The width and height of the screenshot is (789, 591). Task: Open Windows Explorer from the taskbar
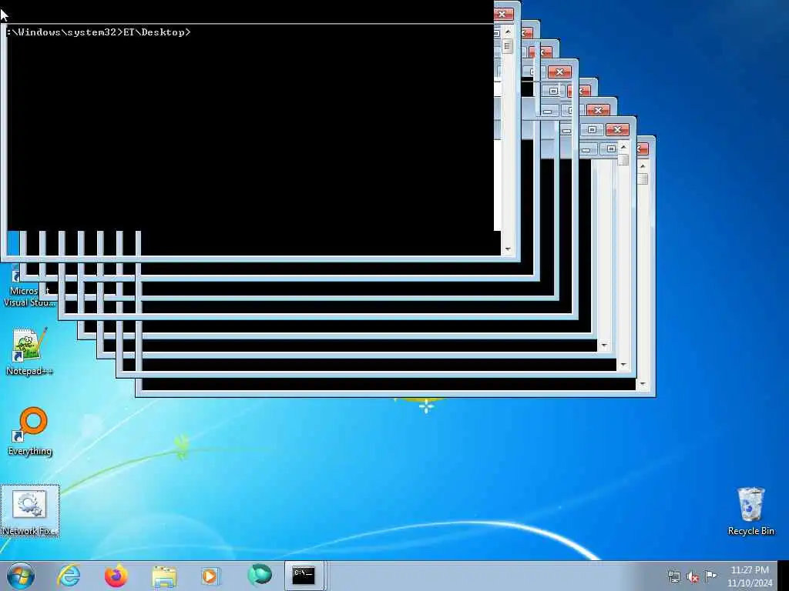tap(164, 576)
